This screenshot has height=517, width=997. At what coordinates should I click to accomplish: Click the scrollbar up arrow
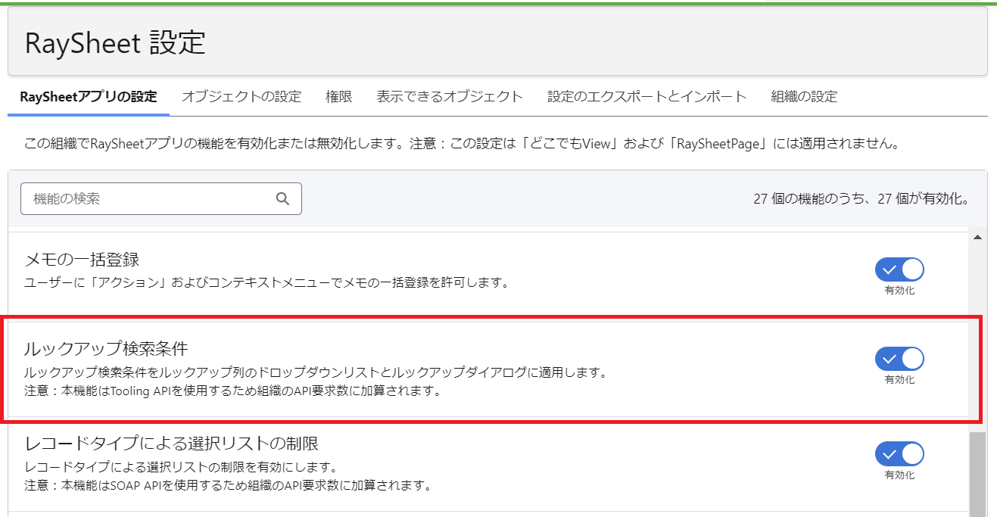[x=977, y=238]
